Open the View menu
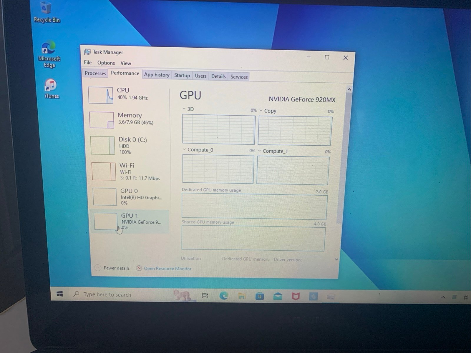The image size is (471, 353). pos(126,63)
